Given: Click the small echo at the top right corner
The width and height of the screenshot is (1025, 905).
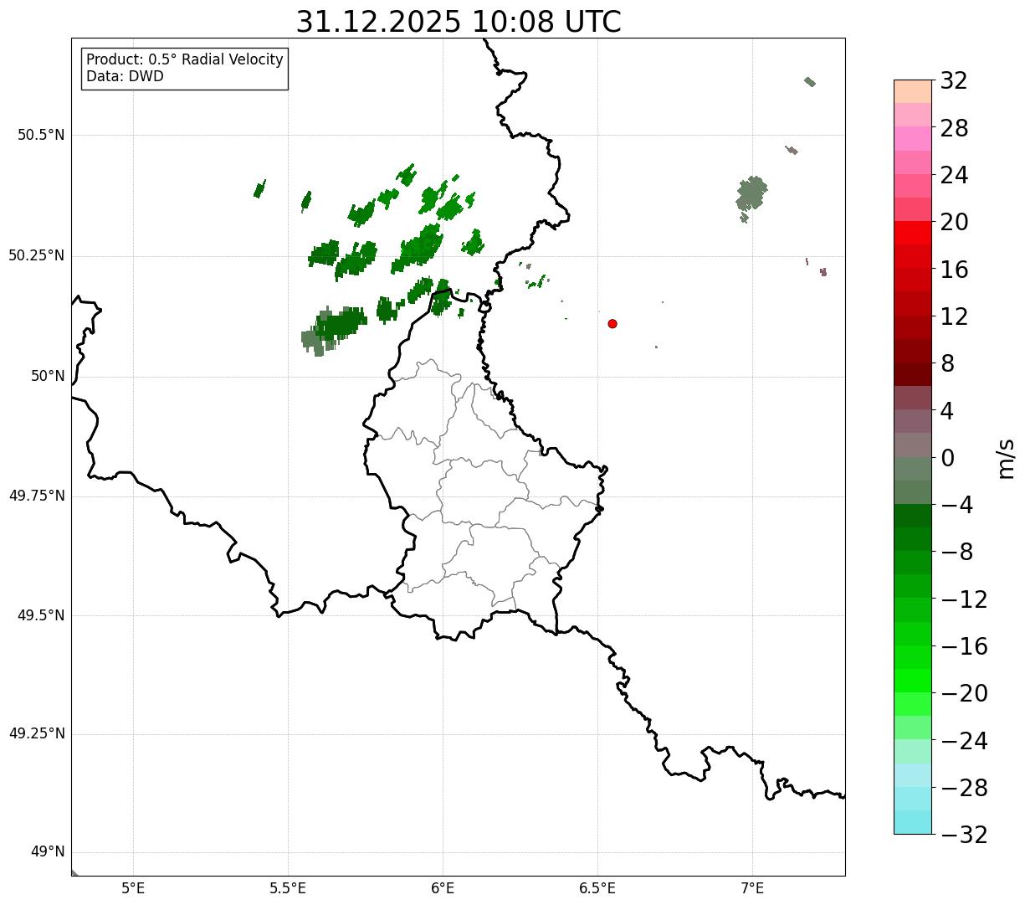Looking at the screenshot, I should click(x=809, y=81).
